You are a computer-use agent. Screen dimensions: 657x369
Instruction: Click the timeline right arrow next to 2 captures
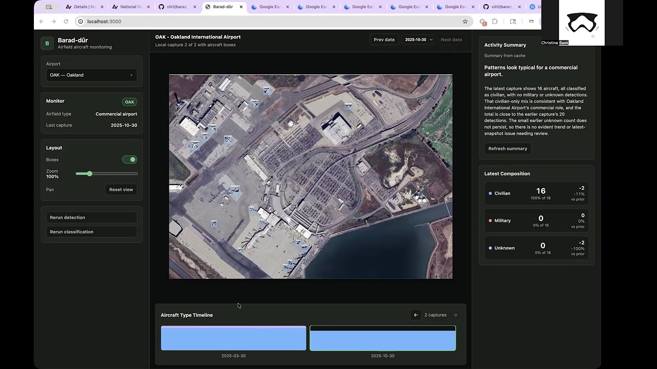click(x=455, y=315)
